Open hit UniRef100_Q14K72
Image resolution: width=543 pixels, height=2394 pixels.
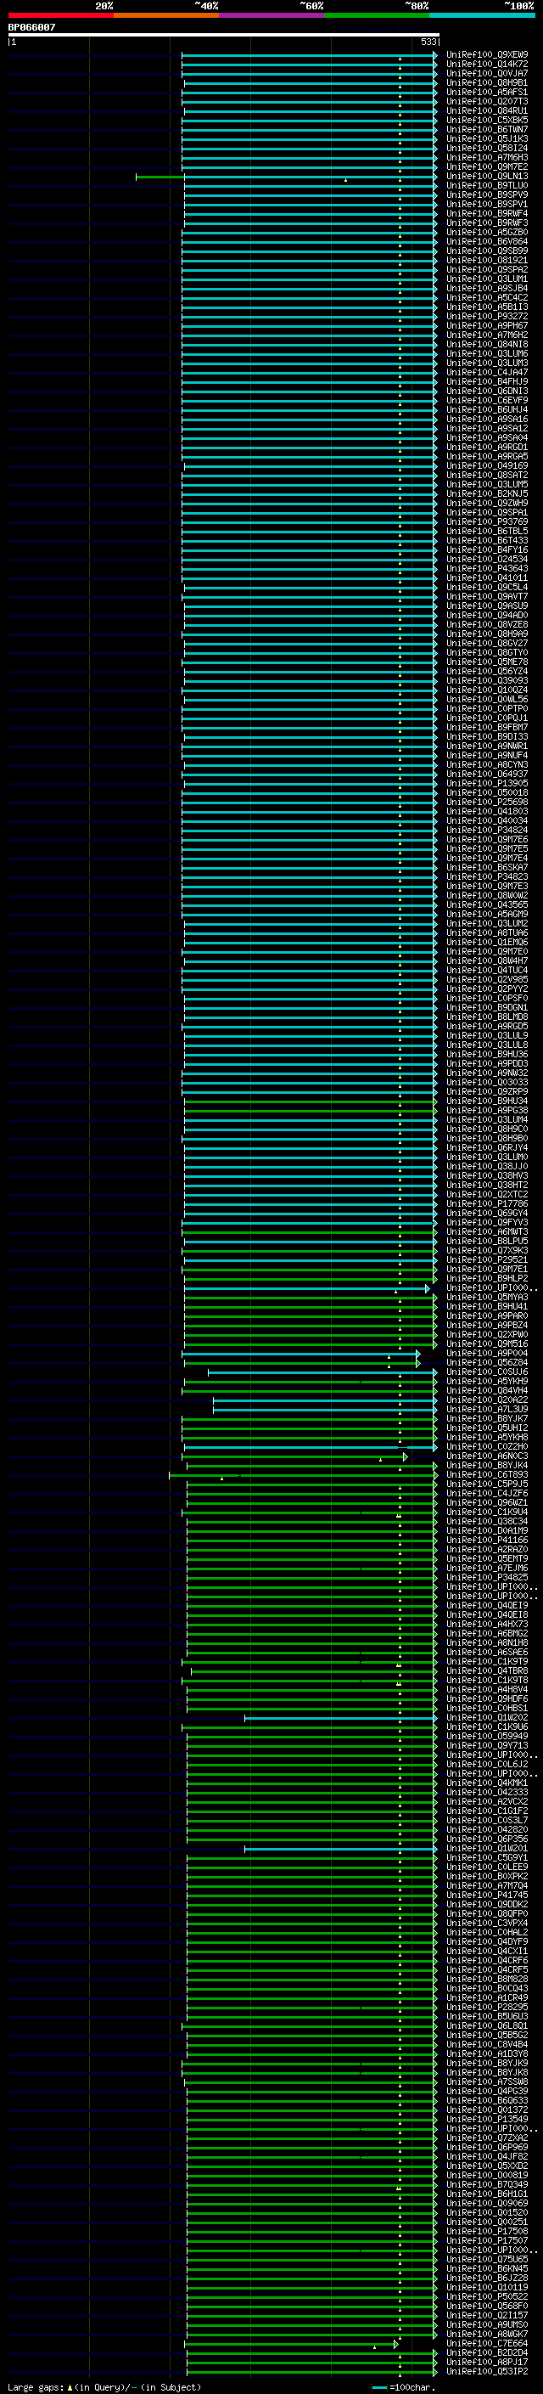pos(487,65)
